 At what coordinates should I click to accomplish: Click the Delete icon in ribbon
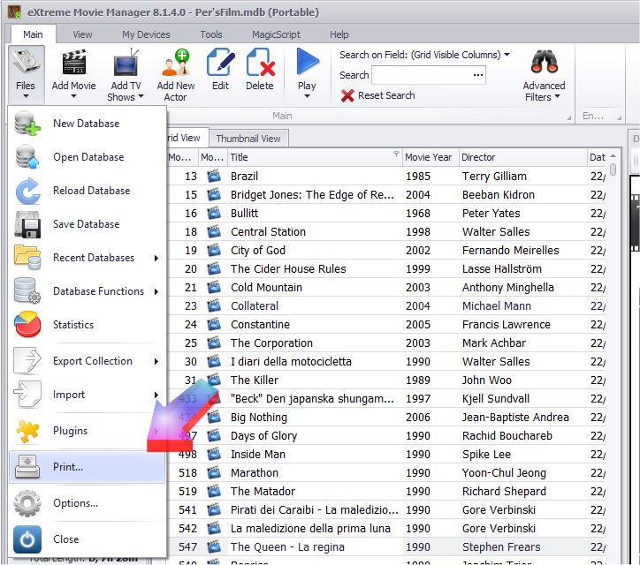click(x=259, y=64)
